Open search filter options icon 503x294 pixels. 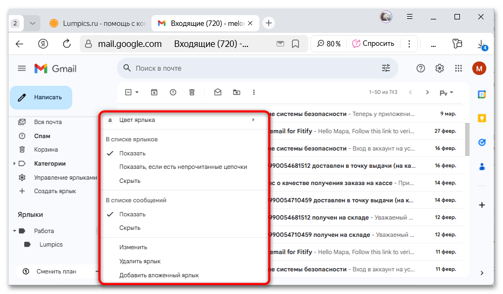(386, 68)
